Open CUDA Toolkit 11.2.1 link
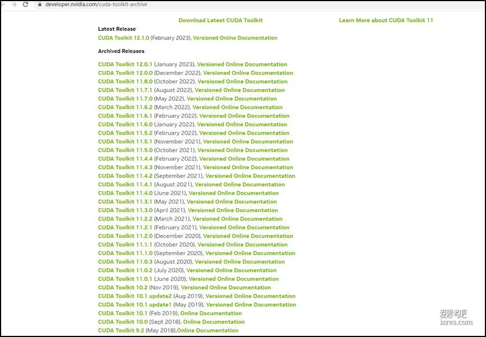The width and height of the screenshot is (486, 337). (x=125, y=228)
